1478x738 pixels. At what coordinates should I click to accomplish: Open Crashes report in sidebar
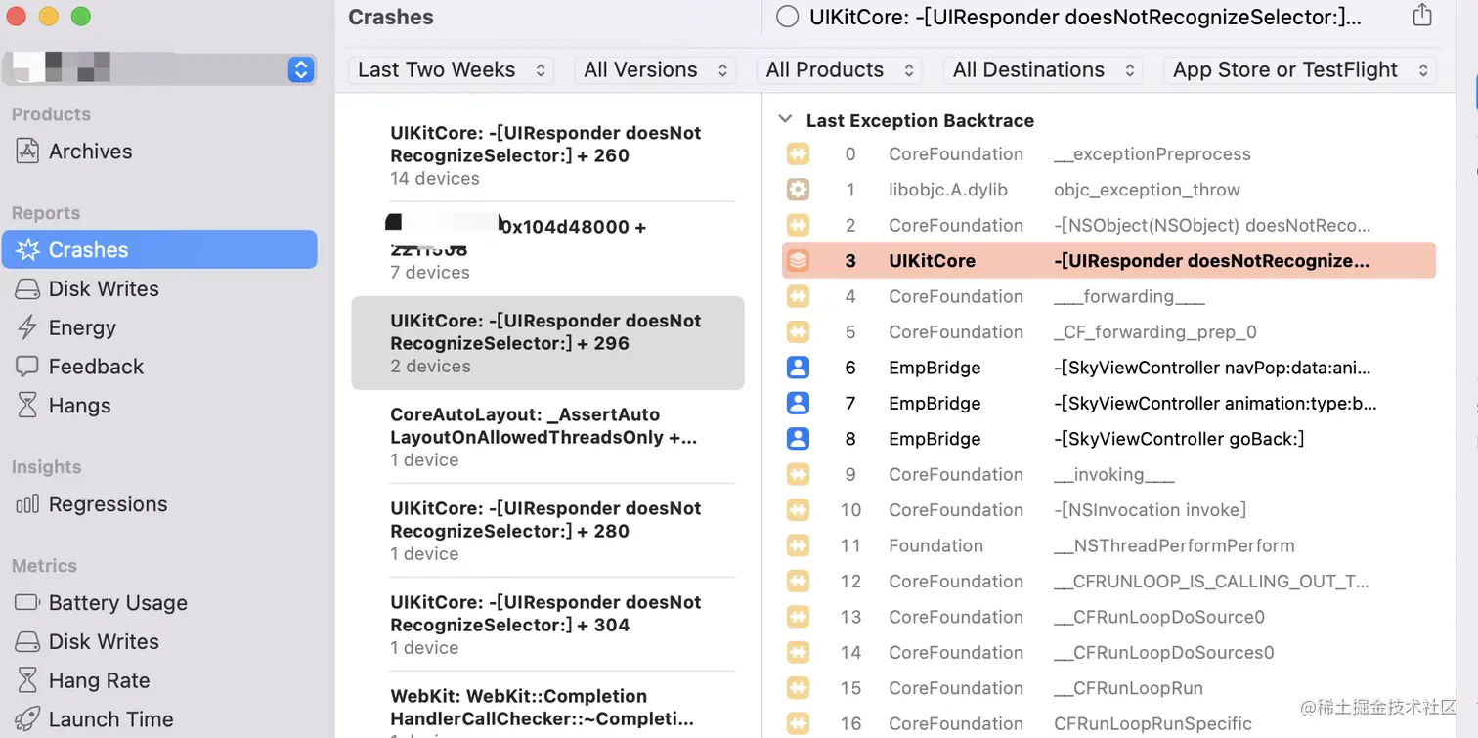(x=88, y=250)
